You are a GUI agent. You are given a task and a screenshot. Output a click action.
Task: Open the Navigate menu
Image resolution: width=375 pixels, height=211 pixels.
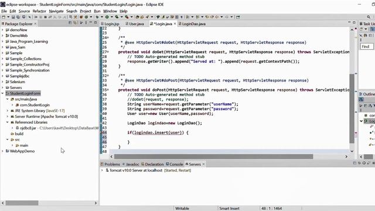(x=56, y=11)
